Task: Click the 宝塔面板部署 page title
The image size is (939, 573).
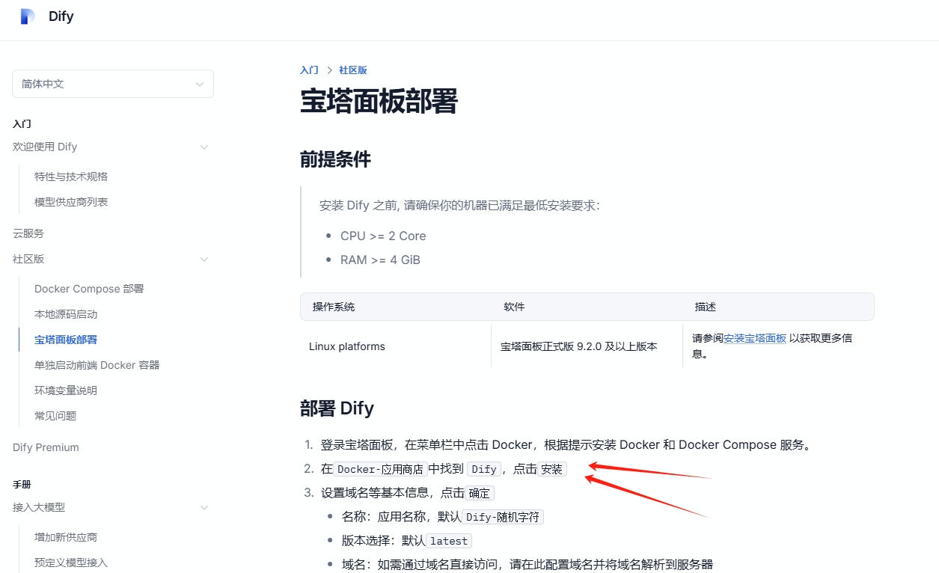Action: (x=379, y=101)
